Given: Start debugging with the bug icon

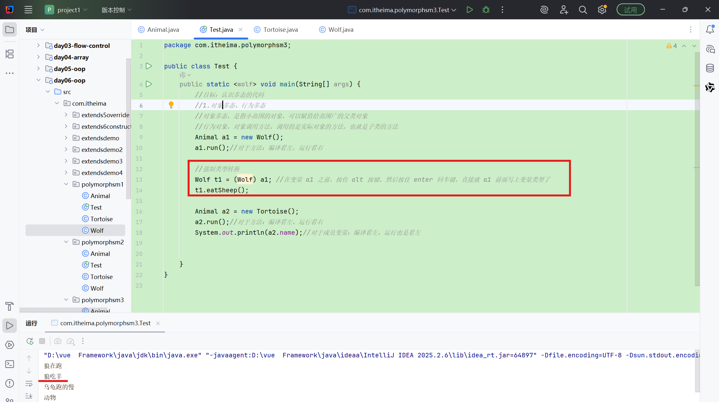Looking at the screenshot, I should tap(486, 10).
